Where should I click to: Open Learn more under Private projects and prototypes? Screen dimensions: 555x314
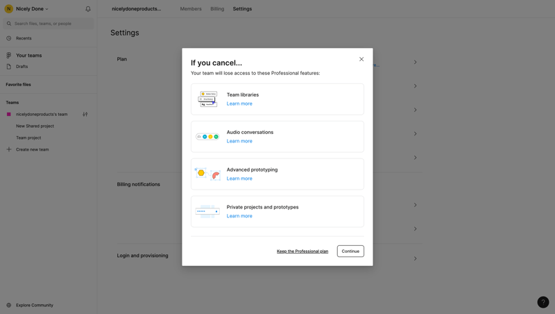click(239, 216)
